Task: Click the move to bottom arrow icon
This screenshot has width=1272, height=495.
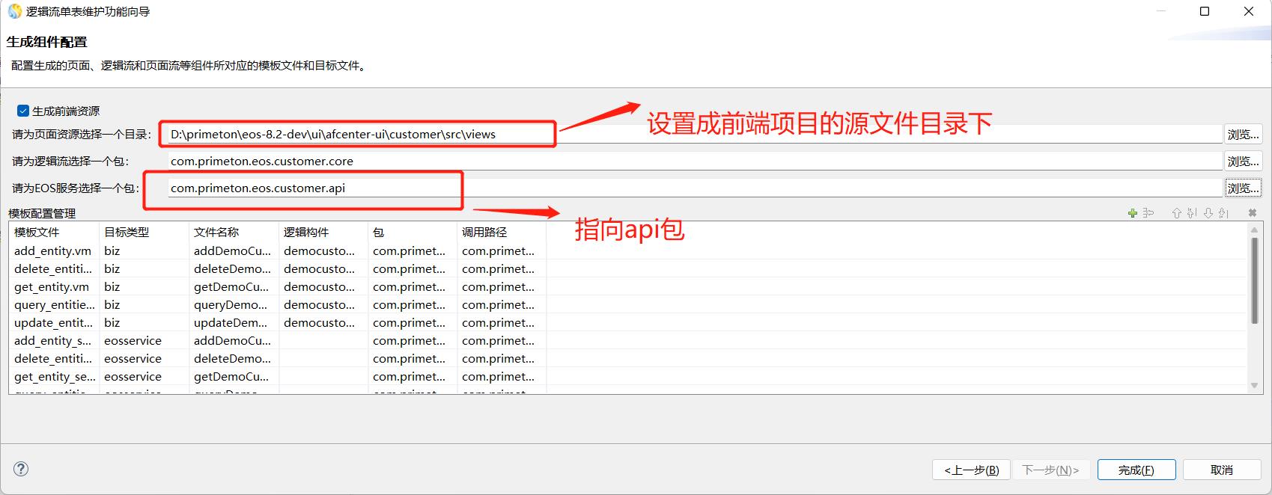Action: click(x=1223, y=214)
